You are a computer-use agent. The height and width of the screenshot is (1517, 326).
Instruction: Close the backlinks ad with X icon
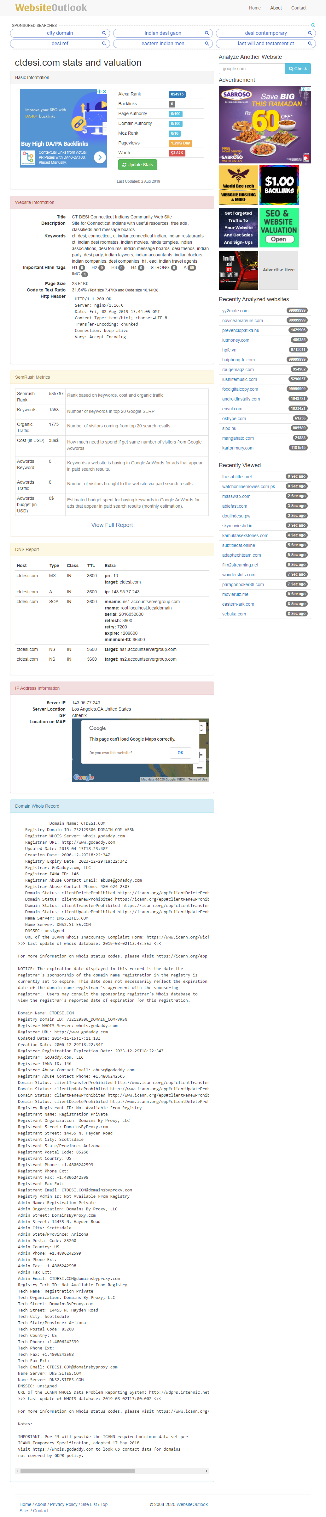point(105,92)
